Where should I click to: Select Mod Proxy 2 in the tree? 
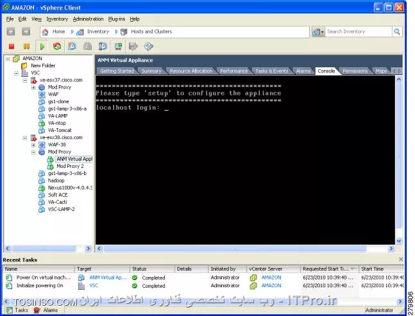pyautogui.click(x=70, y=166)
